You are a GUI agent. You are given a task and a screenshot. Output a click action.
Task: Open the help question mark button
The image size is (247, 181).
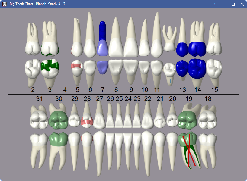click(214, 4)
